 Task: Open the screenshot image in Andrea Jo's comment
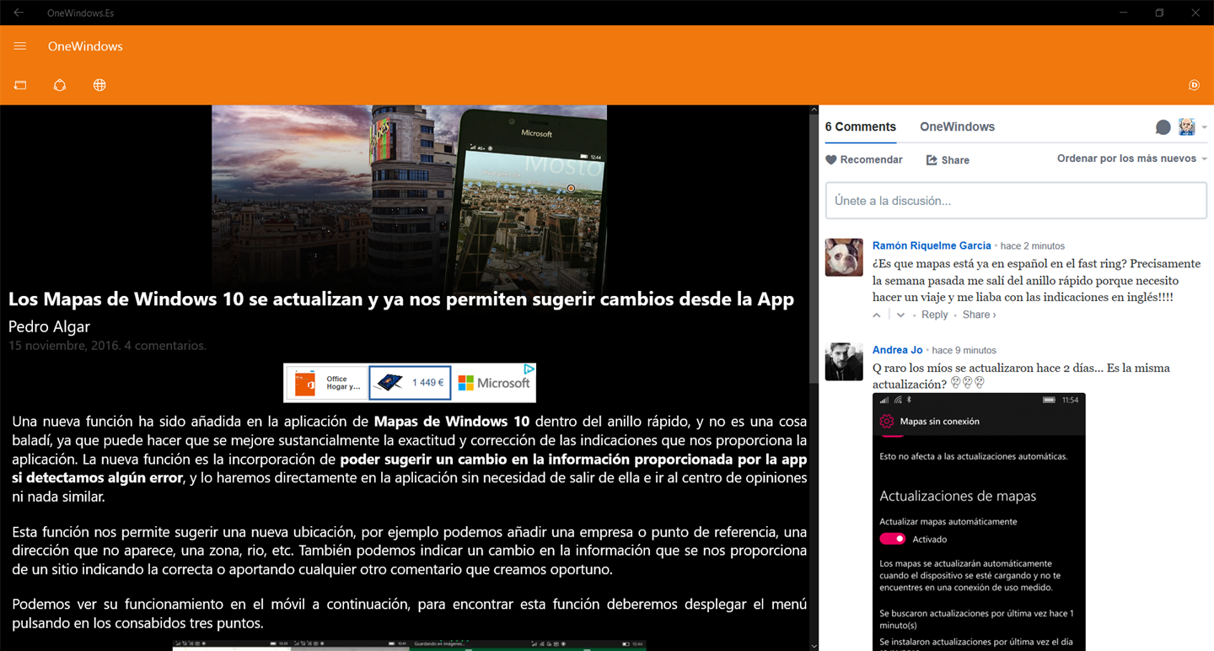(979, 521)
